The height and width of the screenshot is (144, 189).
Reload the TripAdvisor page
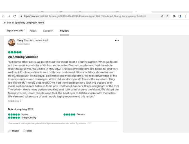[15, 16]
